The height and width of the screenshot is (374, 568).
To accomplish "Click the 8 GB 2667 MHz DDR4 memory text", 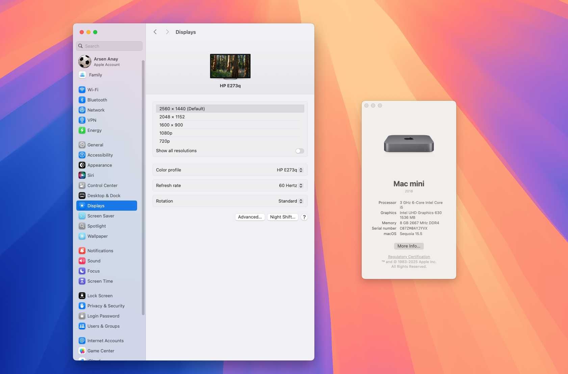I will click(419, 223).
